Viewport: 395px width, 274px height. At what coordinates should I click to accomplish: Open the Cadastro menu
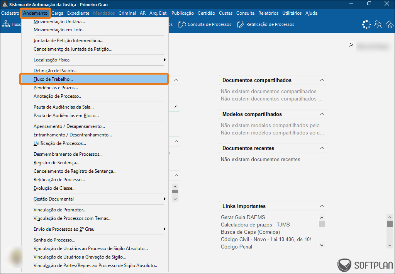pyautogui.click(x=10, y=13)
